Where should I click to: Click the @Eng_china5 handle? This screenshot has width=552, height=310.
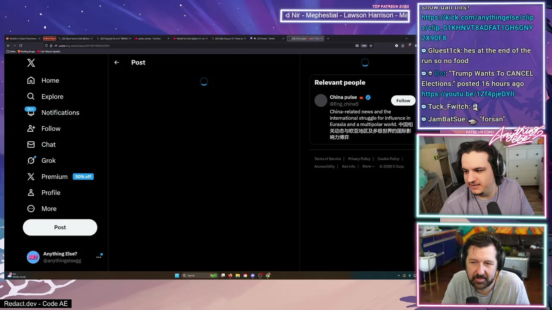click(344, 104)
